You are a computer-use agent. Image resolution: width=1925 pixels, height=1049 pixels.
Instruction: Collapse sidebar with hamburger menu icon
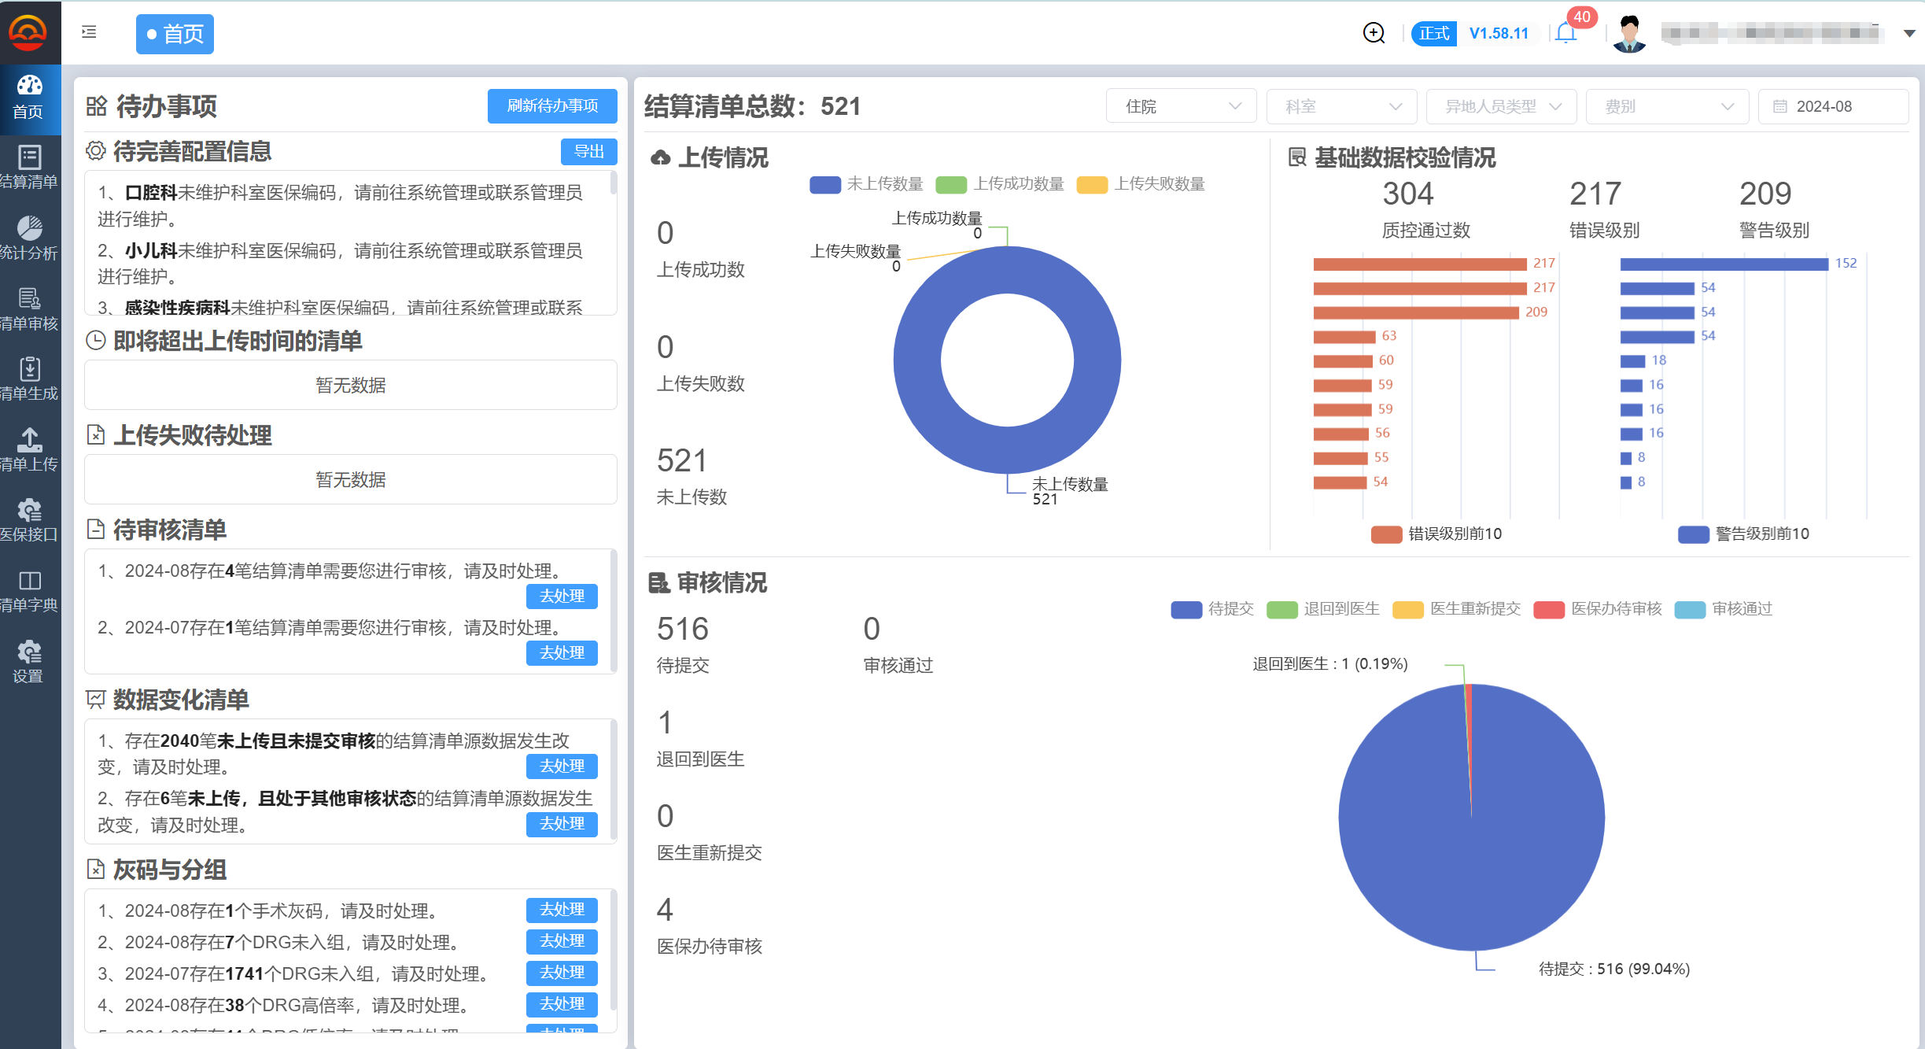tap(89, 32)
